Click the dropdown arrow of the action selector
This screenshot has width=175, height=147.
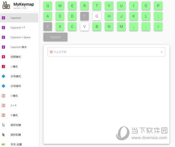(161, 52)
